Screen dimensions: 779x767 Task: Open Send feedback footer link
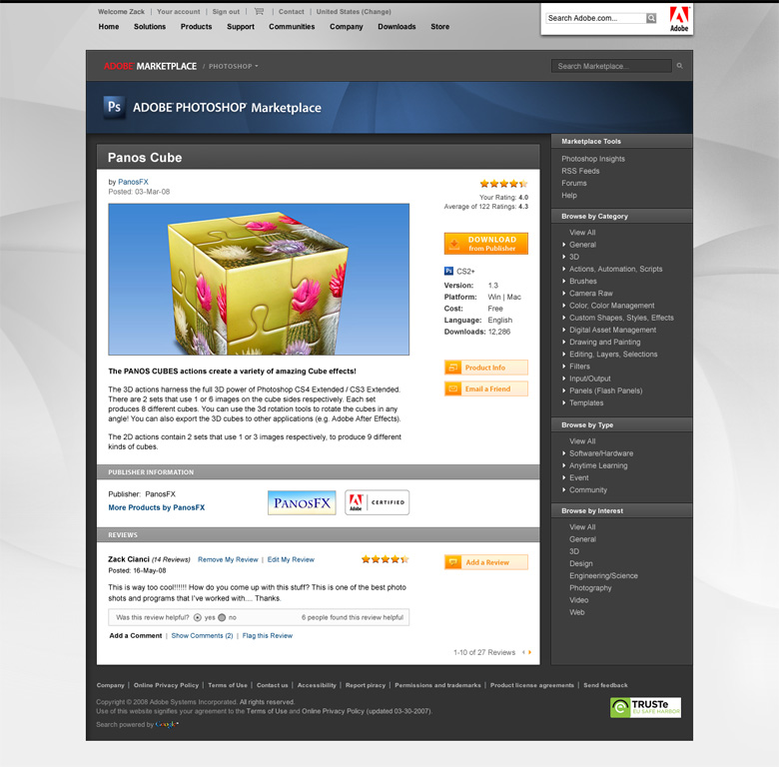pyautogui.click(x=605, y=685)
